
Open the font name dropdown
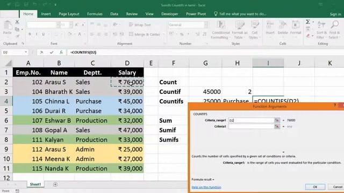[58, 25]
